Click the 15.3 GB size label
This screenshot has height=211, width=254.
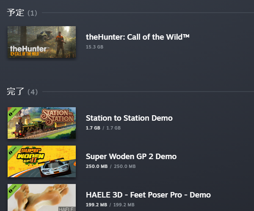tap(94, 47)
